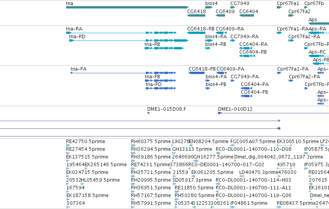This screenshot has width=329, height=209.
Task: Click EST RH35721.5prime
Action: click(151, 173)
